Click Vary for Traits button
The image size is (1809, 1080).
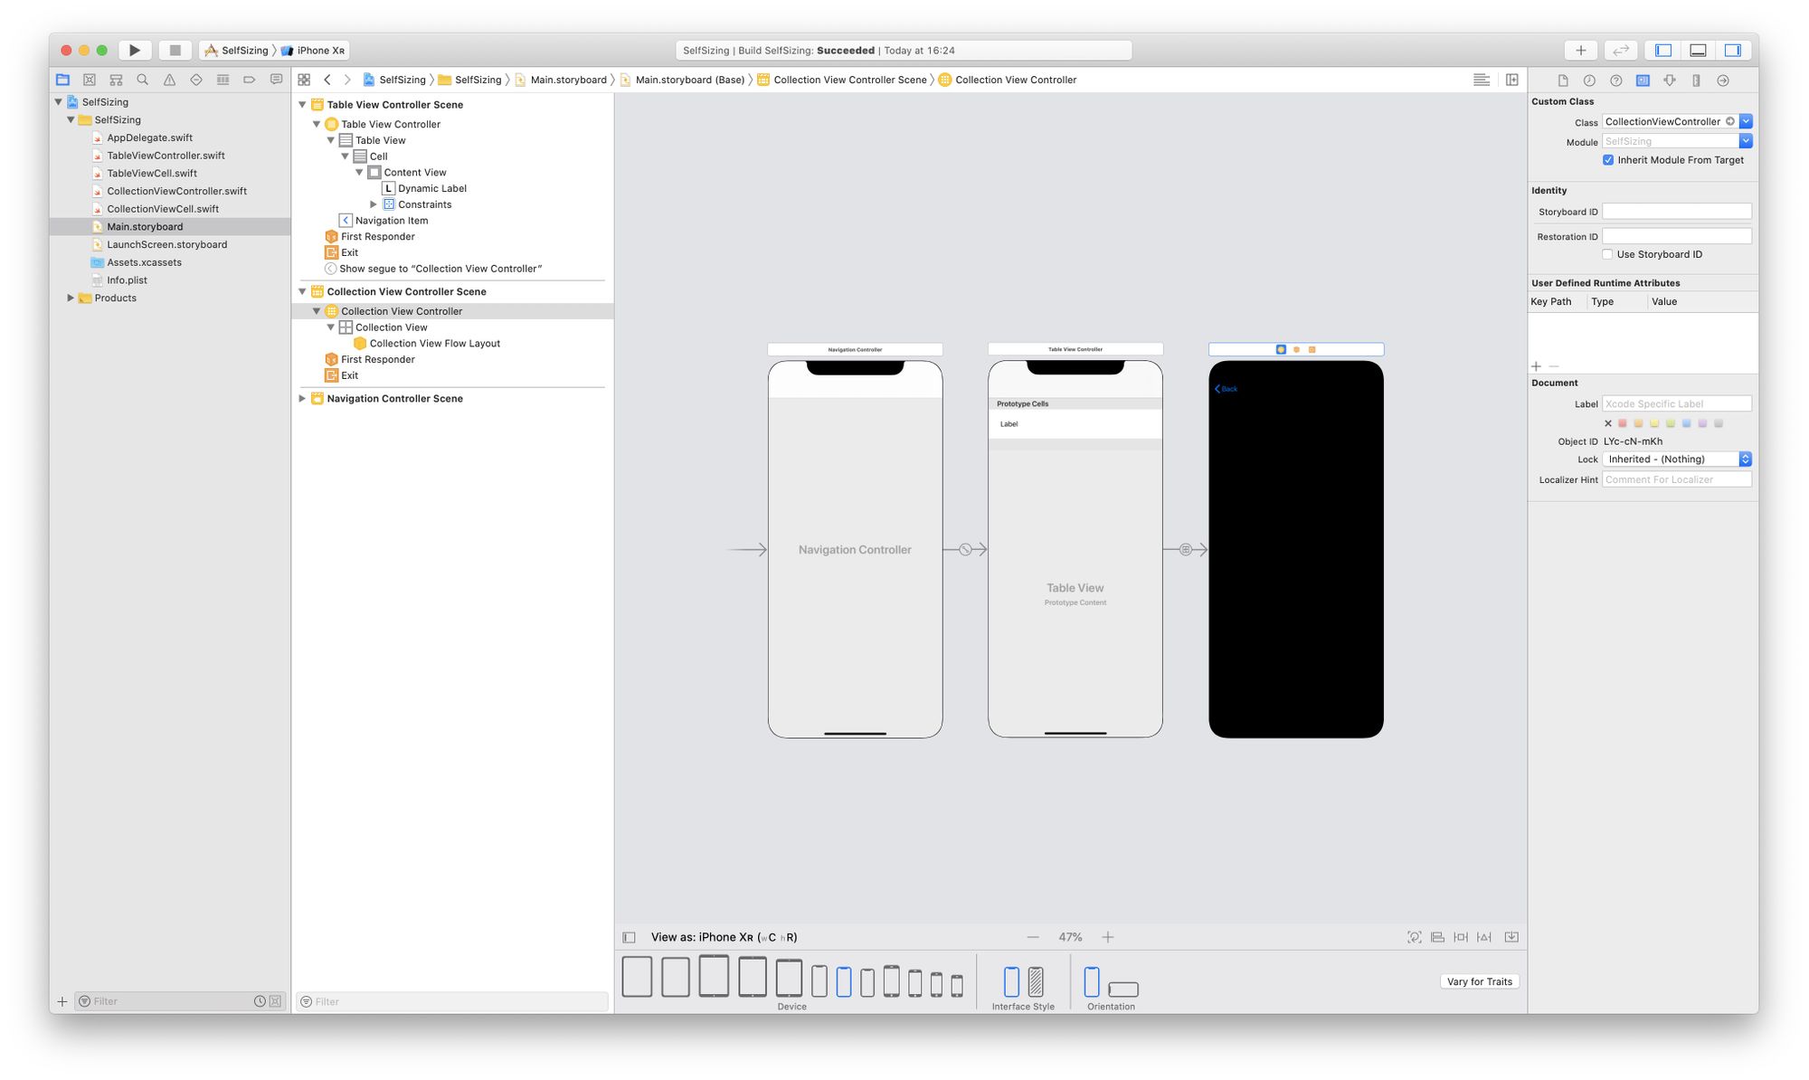point(1479,981)
